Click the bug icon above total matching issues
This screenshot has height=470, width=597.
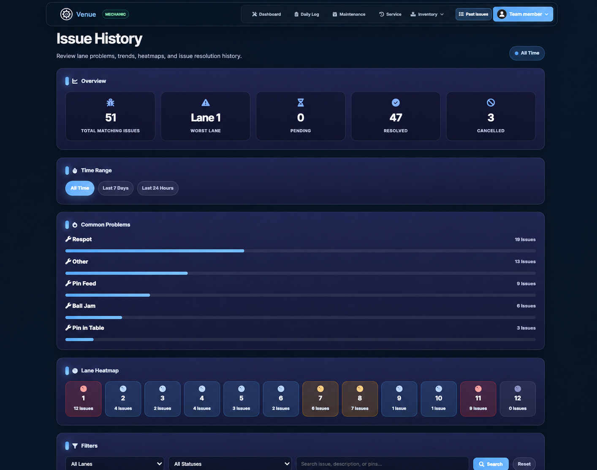[x=111, y=103]
